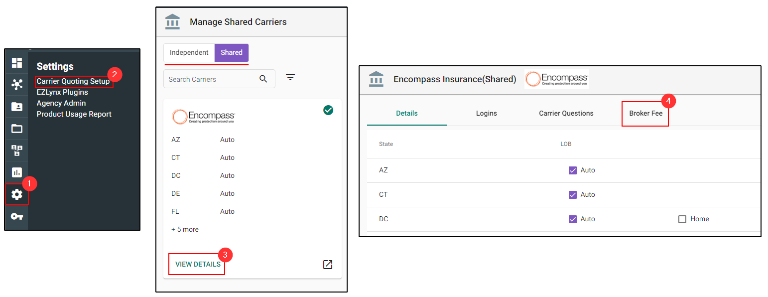Click the 'AZ' state in the carrier card
This screenshot has width=768, height=297.
(176, 140)
